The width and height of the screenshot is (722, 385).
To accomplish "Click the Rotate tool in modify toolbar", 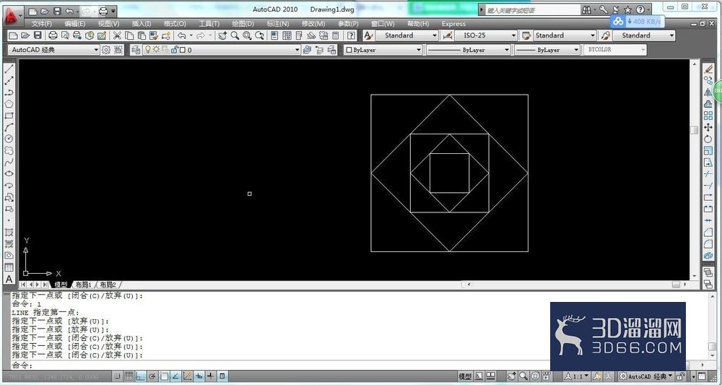I will (x=708, y=139).
